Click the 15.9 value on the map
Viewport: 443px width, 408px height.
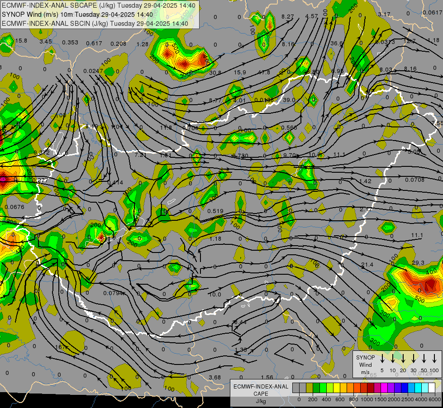(240, 73)
